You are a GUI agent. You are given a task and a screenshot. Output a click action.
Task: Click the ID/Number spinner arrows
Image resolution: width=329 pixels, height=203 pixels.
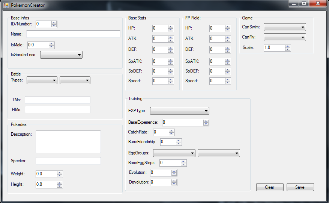tap(54, 24)
